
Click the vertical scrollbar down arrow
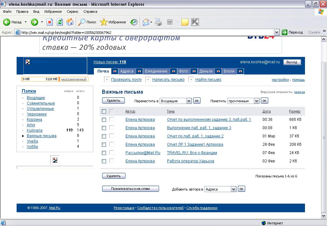tap(324, 215)
